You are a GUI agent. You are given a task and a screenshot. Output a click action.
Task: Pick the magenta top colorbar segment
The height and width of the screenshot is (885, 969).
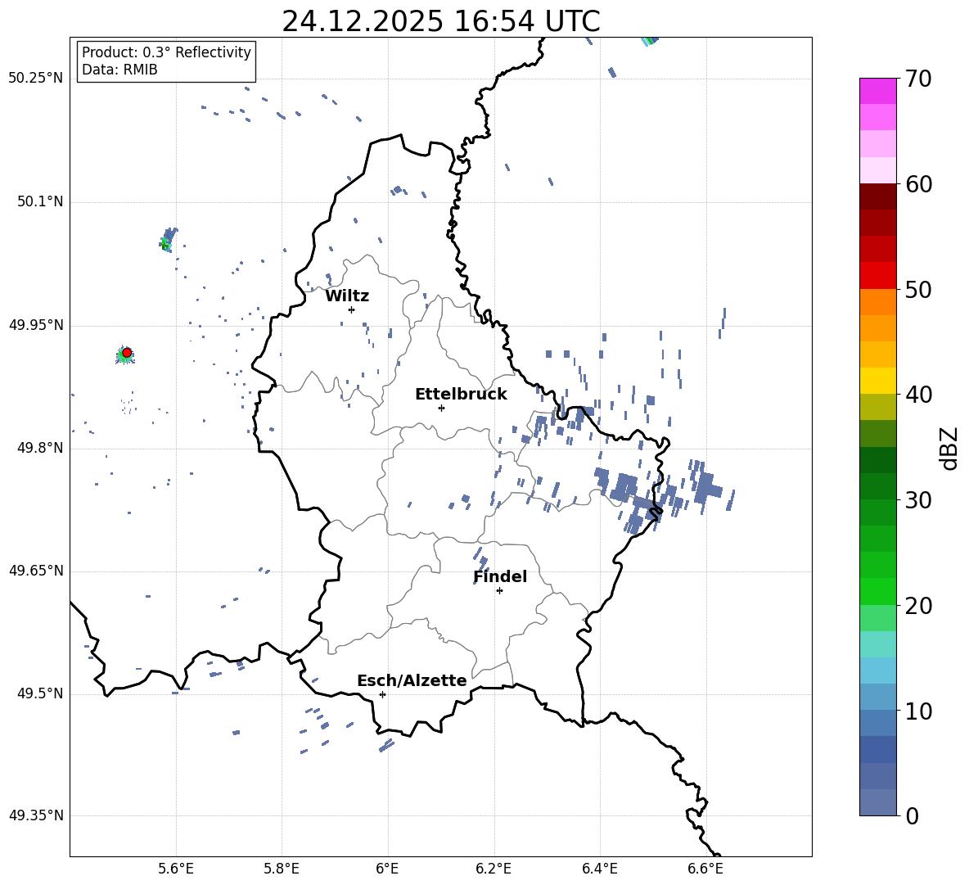(878, 91)
